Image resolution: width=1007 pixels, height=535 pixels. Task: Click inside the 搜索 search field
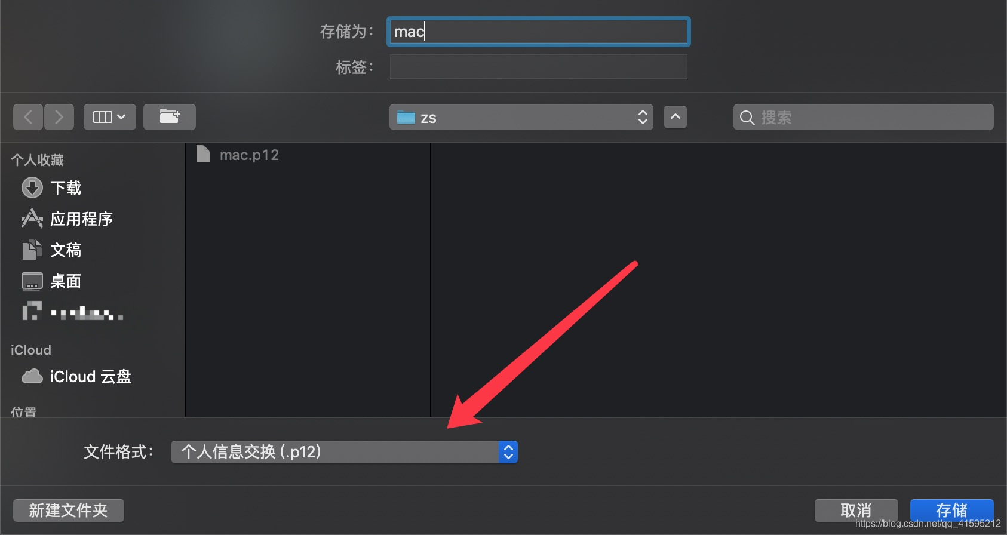pyautogui.click(x=864, y=117)
